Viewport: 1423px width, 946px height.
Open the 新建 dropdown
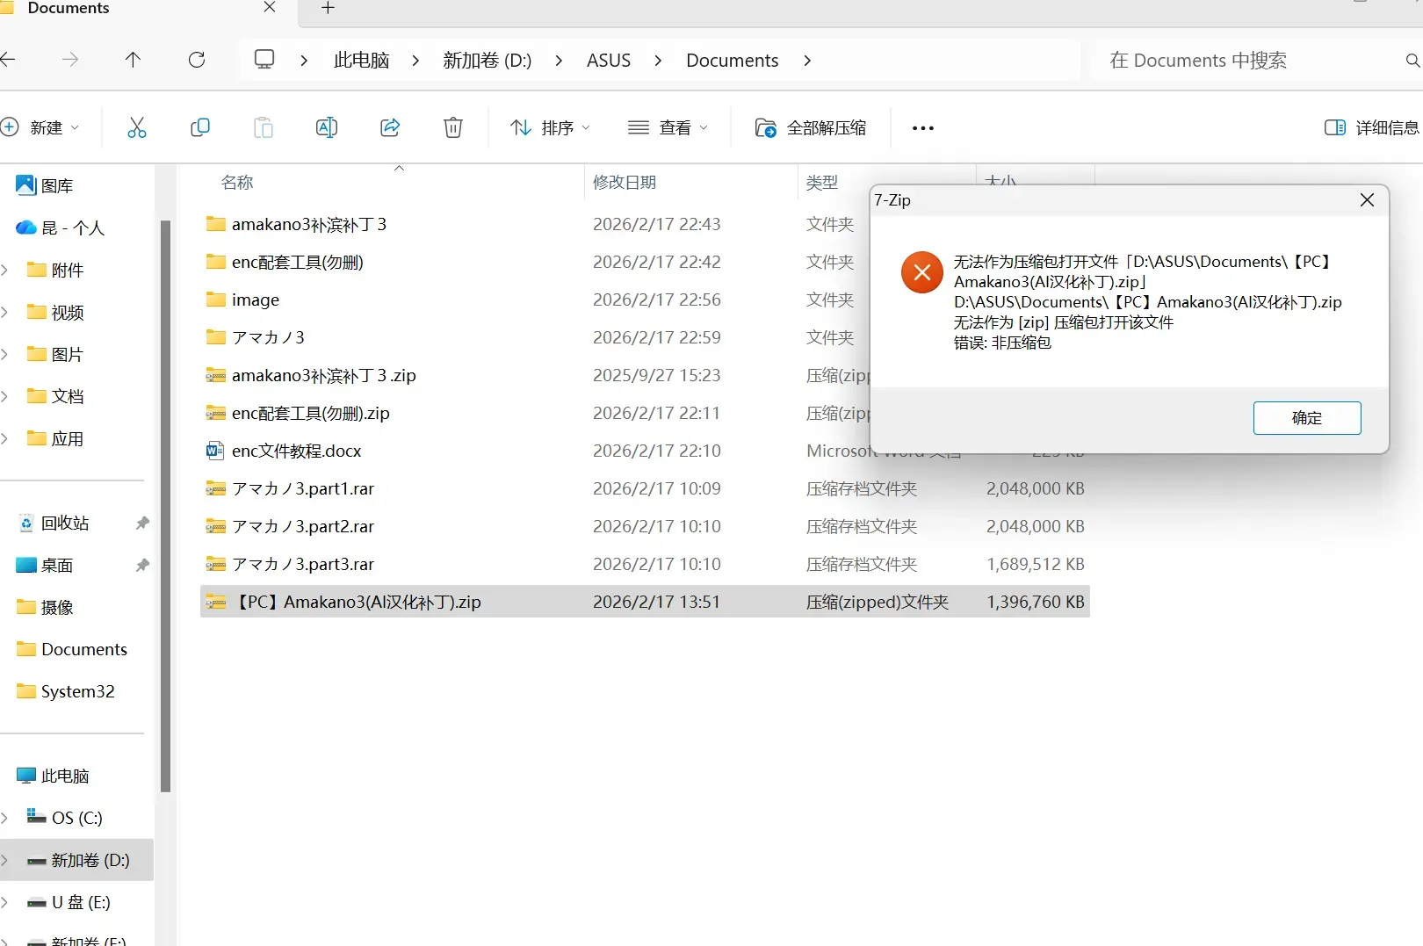41,127
